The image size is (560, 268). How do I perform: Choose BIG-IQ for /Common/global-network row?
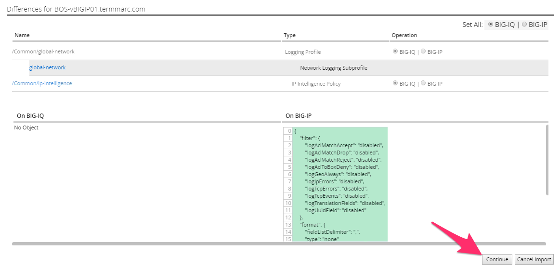(395, 51)
